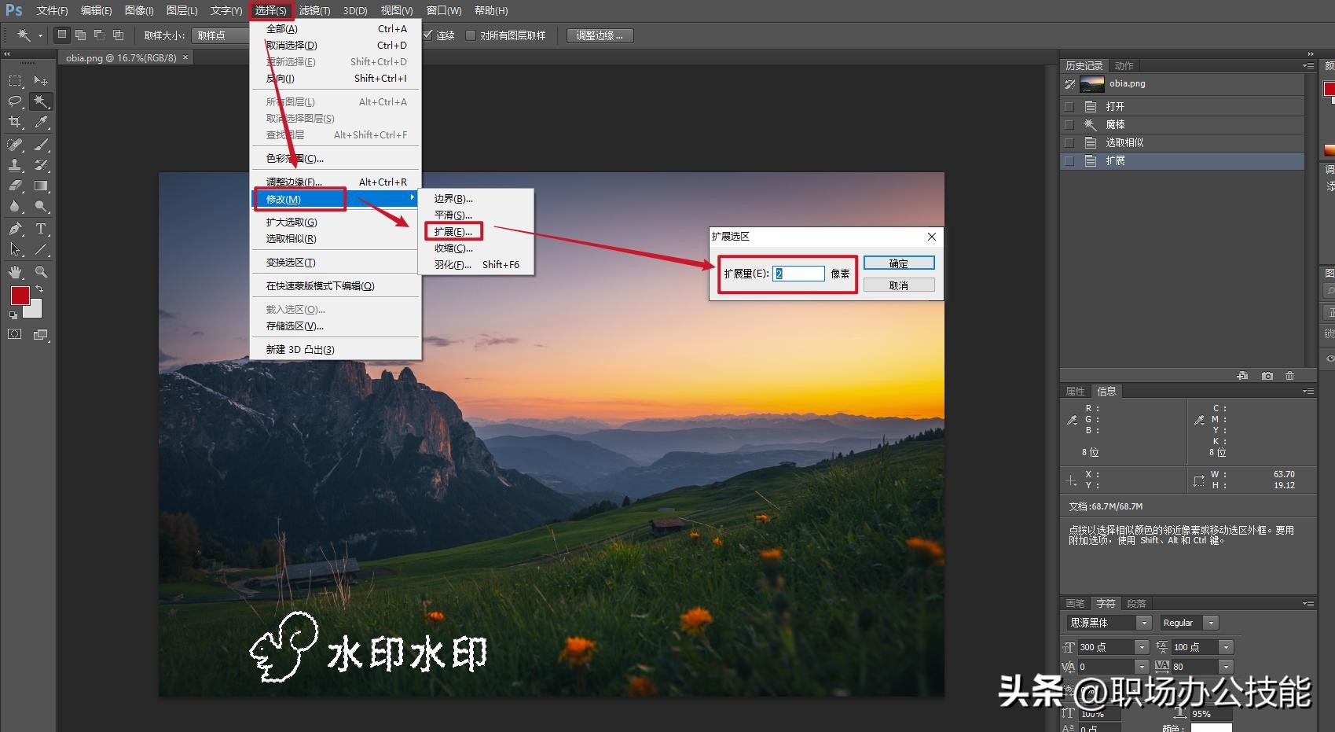Open the 滤镜(T) menu
Viewport: 1335px width, 732px height.
click(x=314, y=10)
